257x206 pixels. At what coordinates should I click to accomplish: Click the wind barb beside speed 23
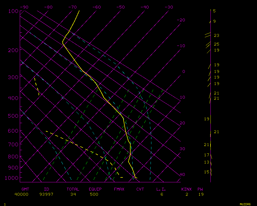pos(208,35)
